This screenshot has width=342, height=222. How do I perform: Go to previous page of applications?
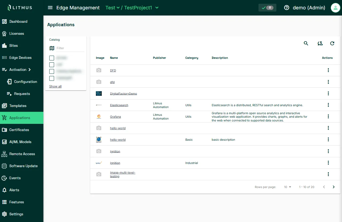pyautogui.click(x=324, y=187)
